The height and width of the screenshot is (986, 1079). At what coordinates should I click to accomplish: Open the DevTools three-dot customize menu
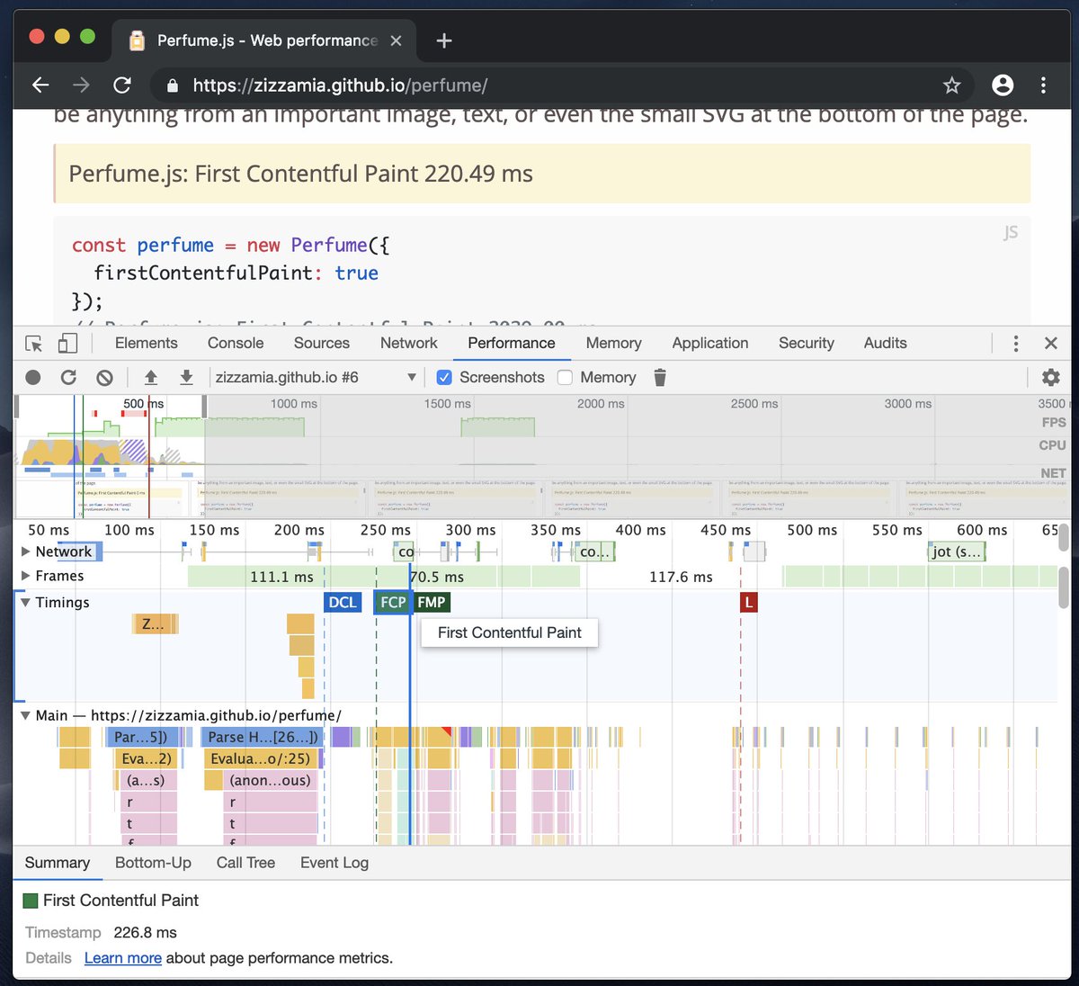pos(1016,344)
